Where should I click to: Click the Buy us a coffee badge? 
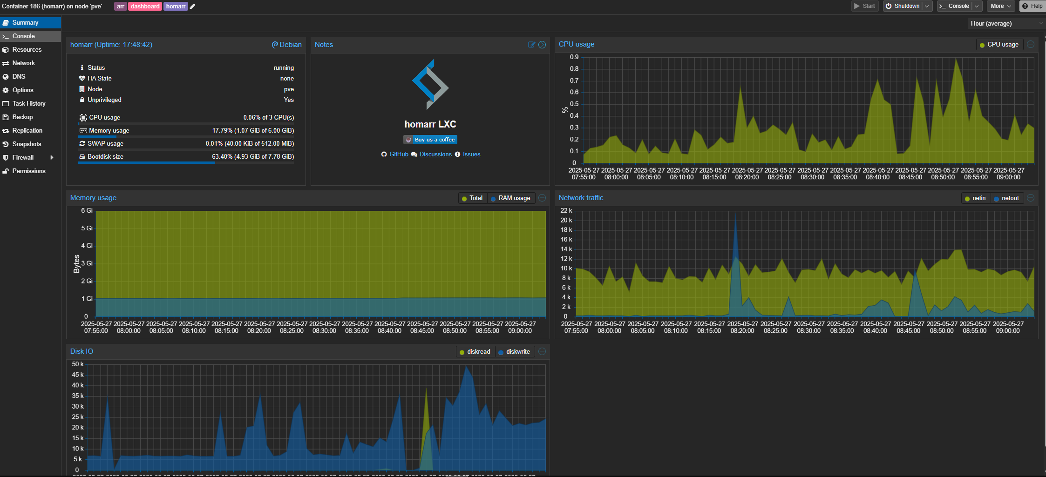tap(430, 140)
